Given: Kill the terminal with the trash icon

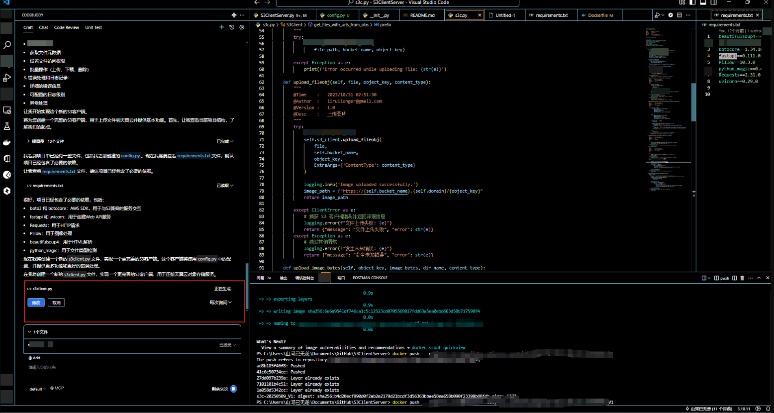Looking at the screenshot, I should coord(742,278).
